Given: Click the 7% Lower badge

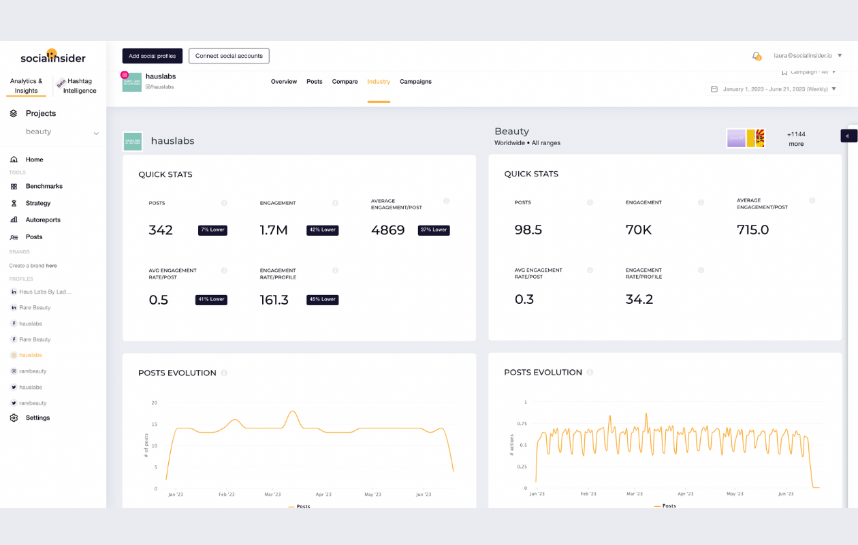Looking at the screenshot, I should 212,230.
